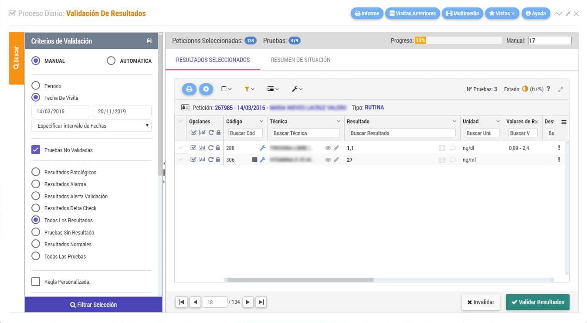Click the film multimedia icon in row 288
This screenshot has width=587, height=323.
(442, 148)
